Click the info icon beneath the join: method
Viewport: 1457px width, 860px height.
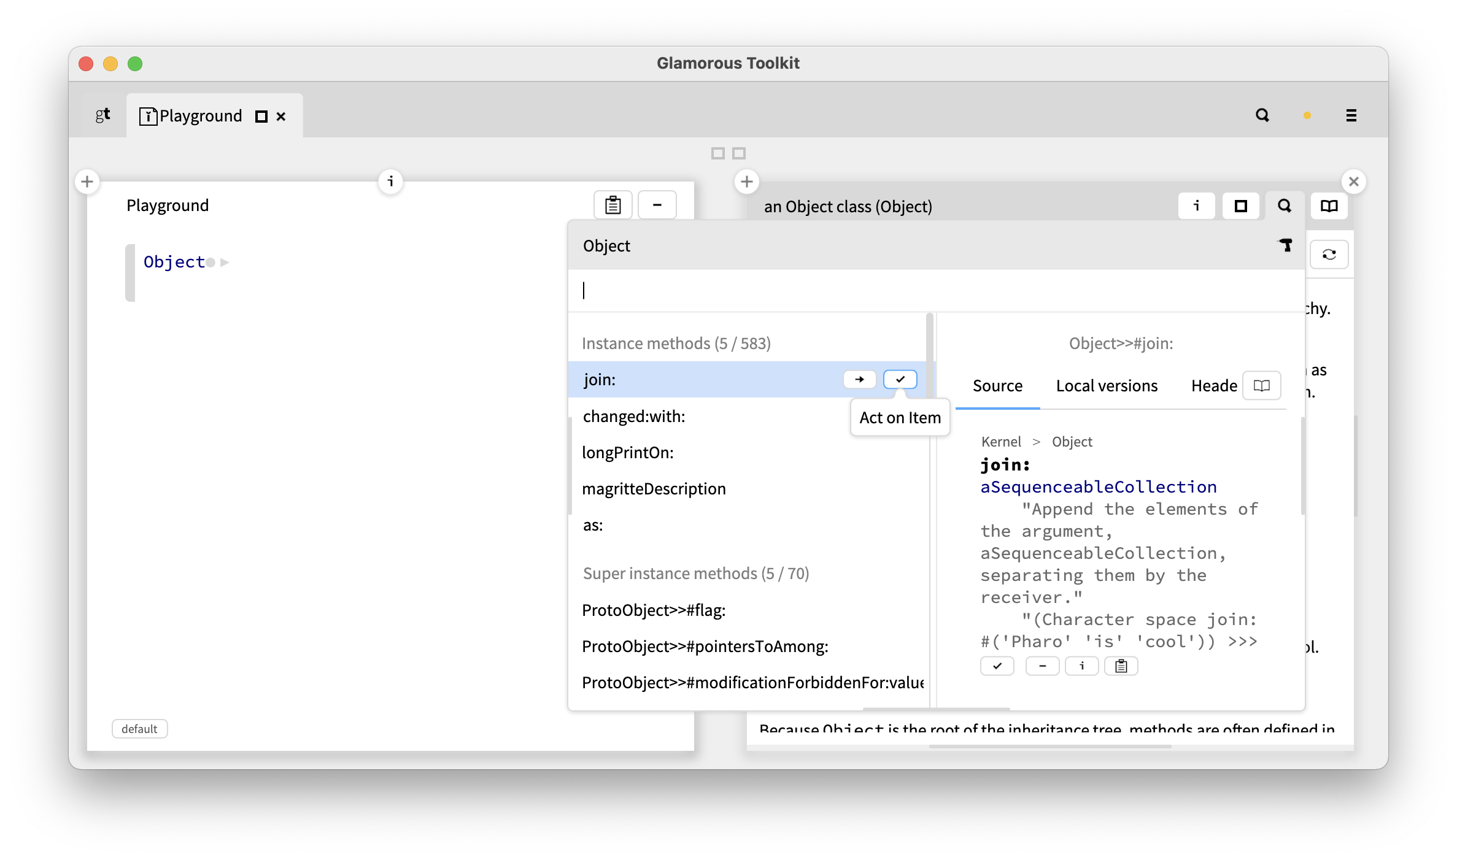point(1081,666)
